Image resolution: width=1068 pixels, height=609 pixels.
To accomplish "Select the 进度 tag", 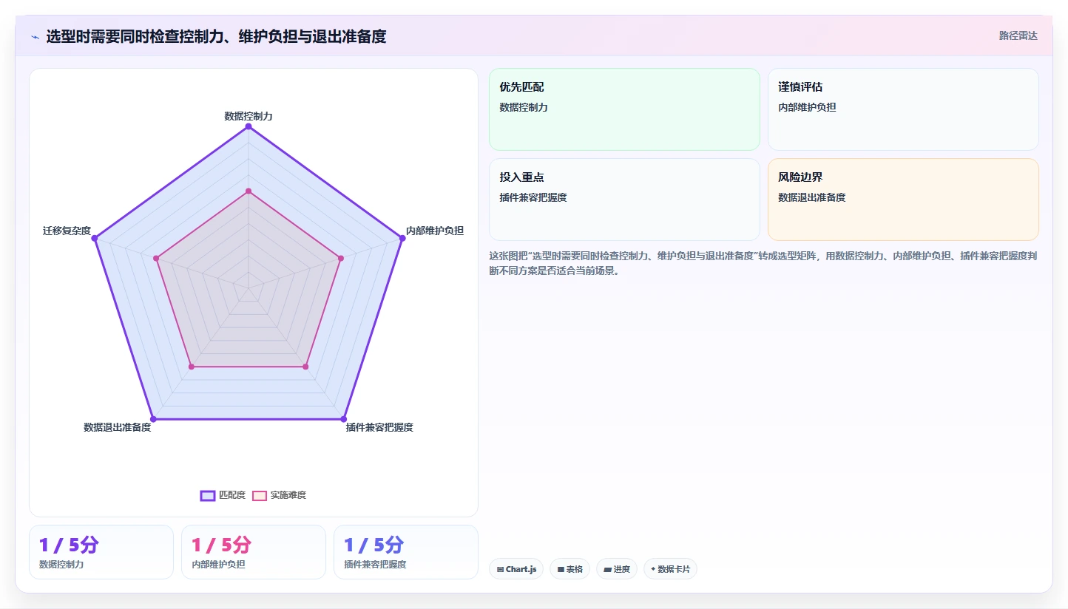I will pyautogui.click(x=617, y=569).
